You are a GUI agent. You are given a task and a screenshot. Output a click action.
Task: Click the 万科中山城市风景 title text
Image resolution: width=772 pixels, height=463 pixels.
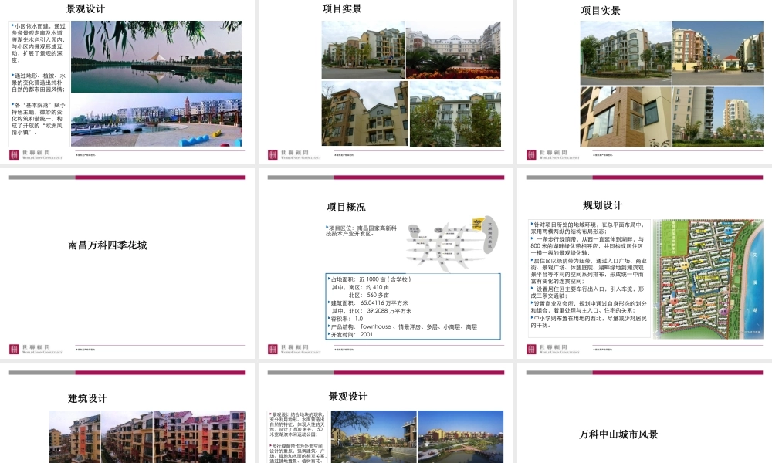[618, 434]
